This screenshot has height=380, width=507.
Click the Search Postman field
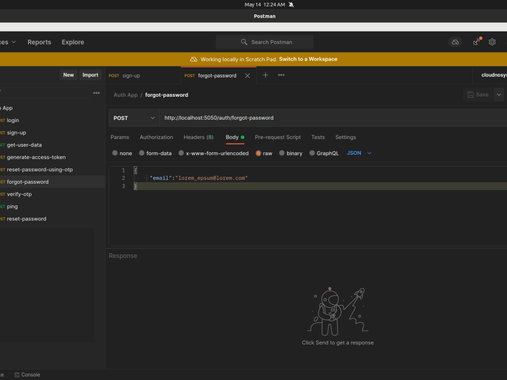tap(265, 42)
